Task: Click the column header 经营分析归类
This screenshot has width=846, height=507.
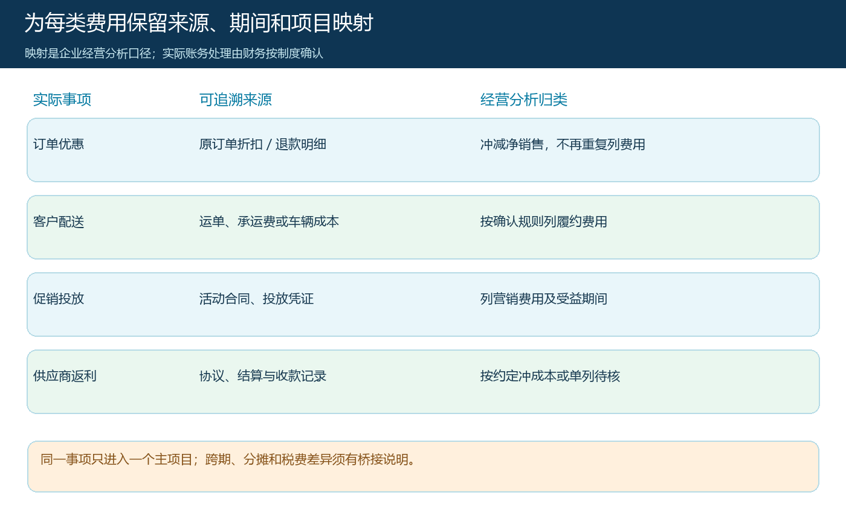Action: (524, 100)
